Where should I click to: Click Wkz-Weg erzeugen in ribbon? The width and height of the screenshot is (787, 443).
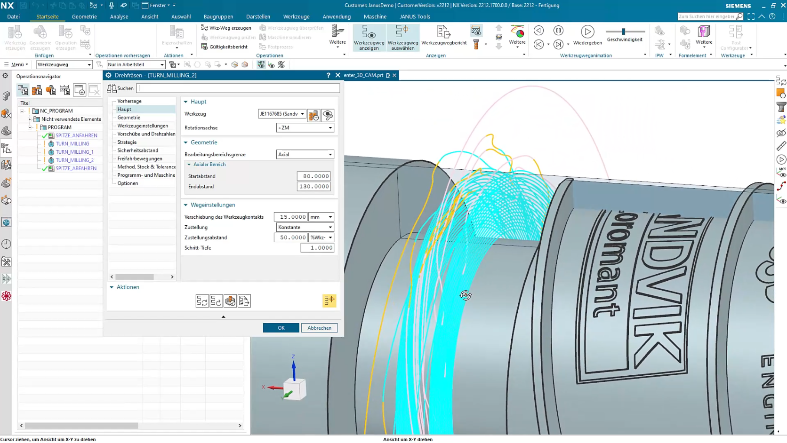tap(226, 28)
